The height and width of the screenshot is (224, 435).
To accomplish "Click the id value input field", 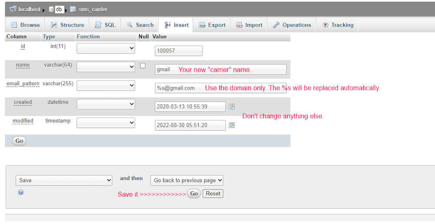I will [x=178, y=50].
